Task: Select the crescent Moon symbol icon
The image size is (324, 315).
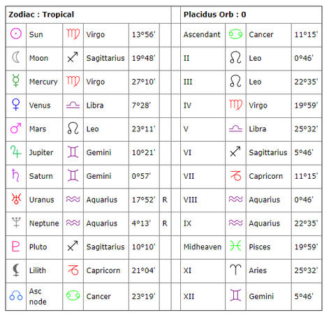Action: point(16,57)
